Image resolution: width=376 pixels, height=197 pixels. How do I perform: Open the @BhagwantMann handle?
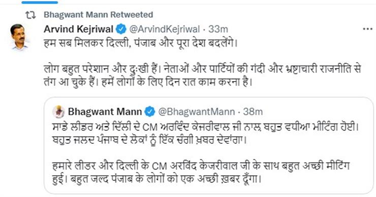[197, 111]
